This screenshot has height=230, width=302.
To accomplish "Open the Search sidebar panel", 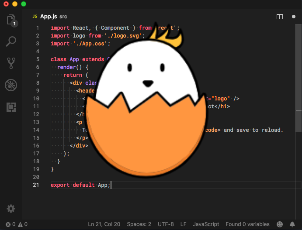I will (x=11, y=41).
